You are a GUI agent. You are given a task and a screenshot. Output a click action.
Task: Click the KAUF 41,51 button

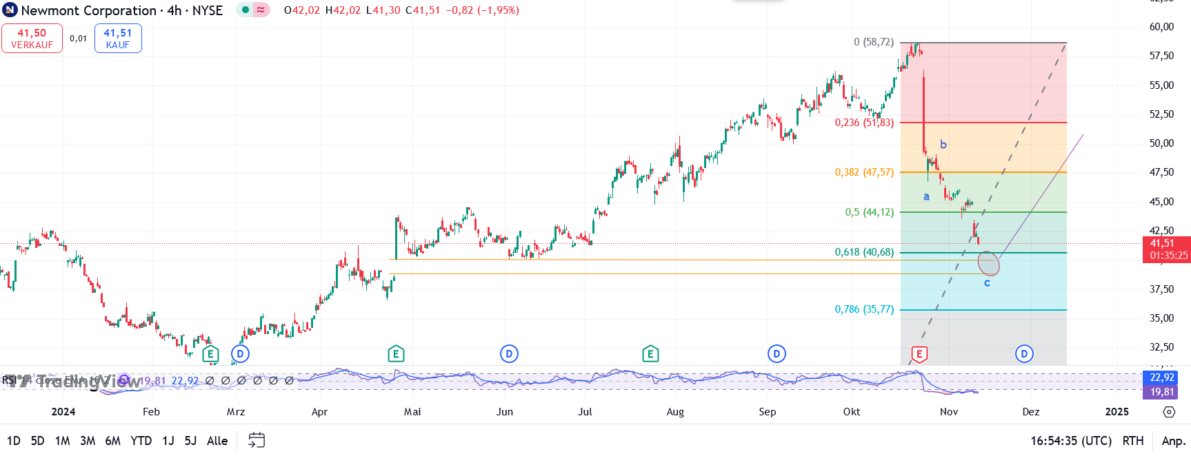pyautogui.click(x=118, y=39)
